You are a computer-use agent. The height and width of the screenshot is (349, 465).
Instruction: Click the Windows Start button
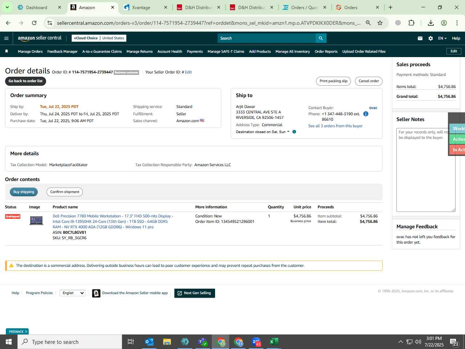(9, 342)
